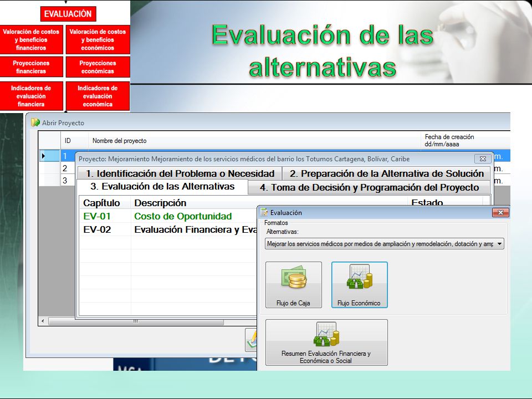Close the Proyecto Mejoramiento window
Viewport: 532px width, 399px height.
483,158
